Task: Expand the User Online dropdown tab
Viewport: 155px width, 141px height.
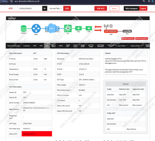Action: 122,46
